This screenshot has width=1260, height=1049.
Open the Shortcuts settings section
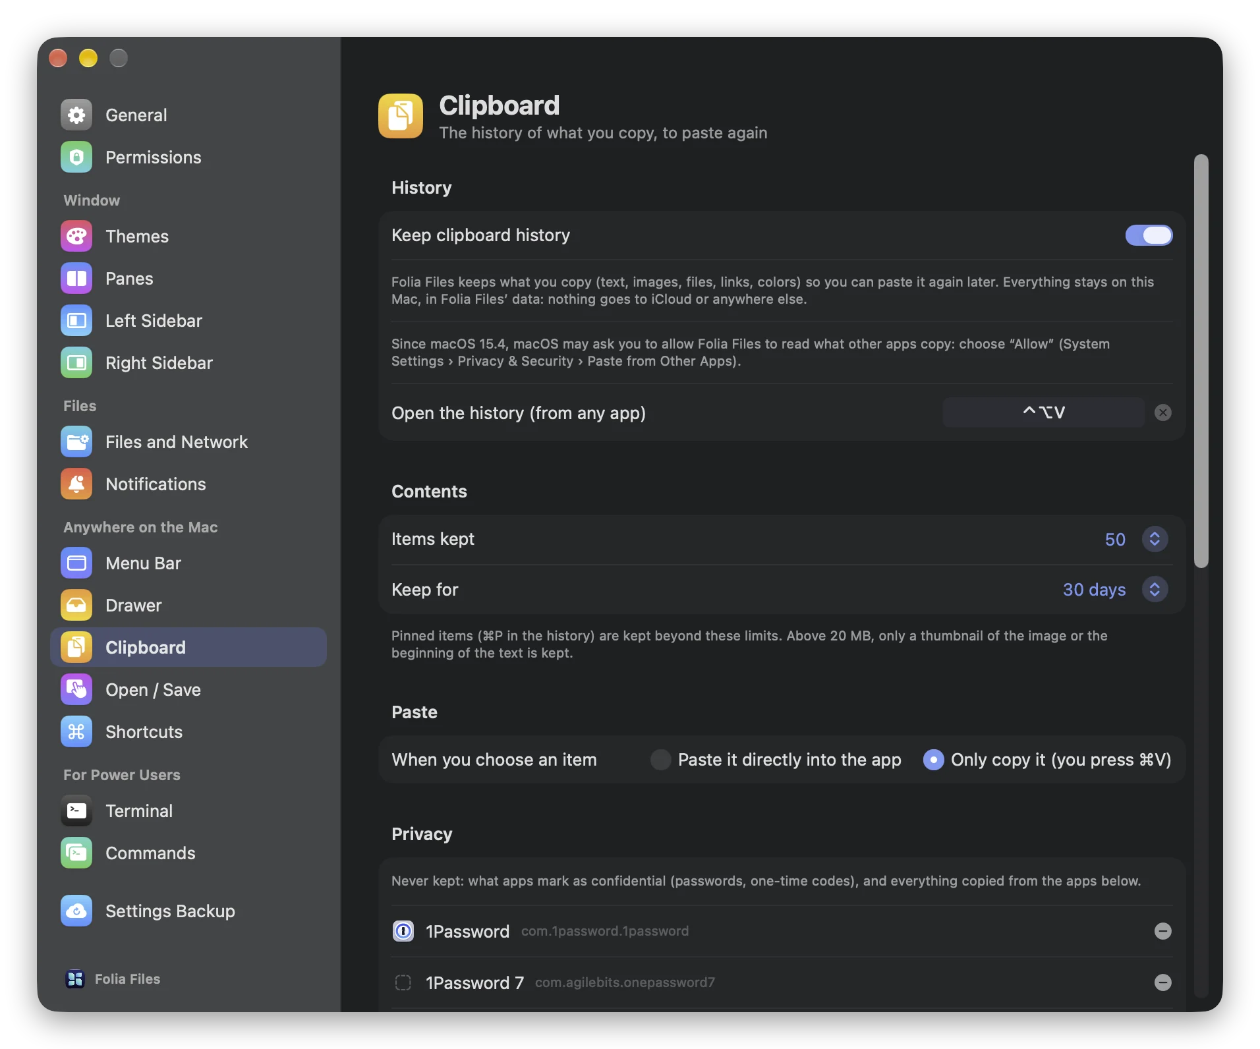point(188,732)
